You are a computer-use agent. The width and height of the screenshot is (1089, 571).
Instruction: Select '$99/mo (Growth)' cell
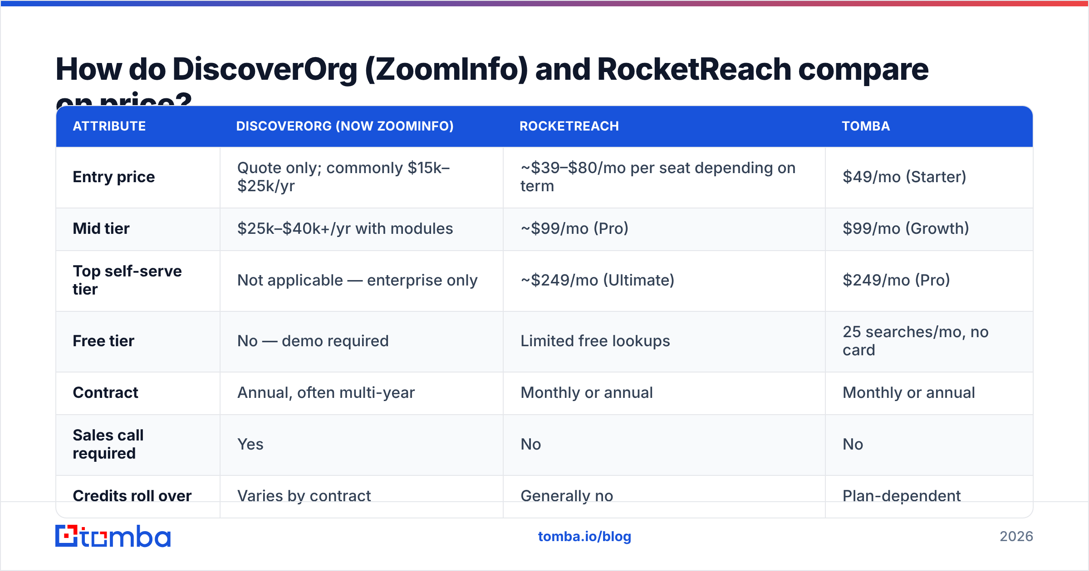point(929,229)
